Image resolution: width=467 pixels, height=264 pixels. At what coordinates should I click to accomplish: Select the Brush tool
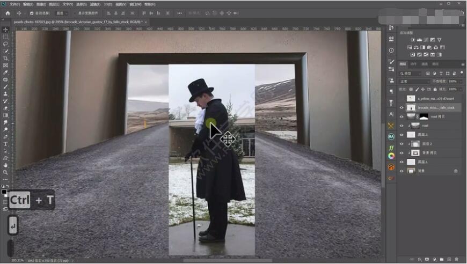(x=5, y=86)
